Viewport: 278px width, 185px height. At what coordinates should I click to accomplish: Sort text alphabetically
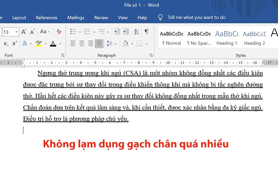137,32
